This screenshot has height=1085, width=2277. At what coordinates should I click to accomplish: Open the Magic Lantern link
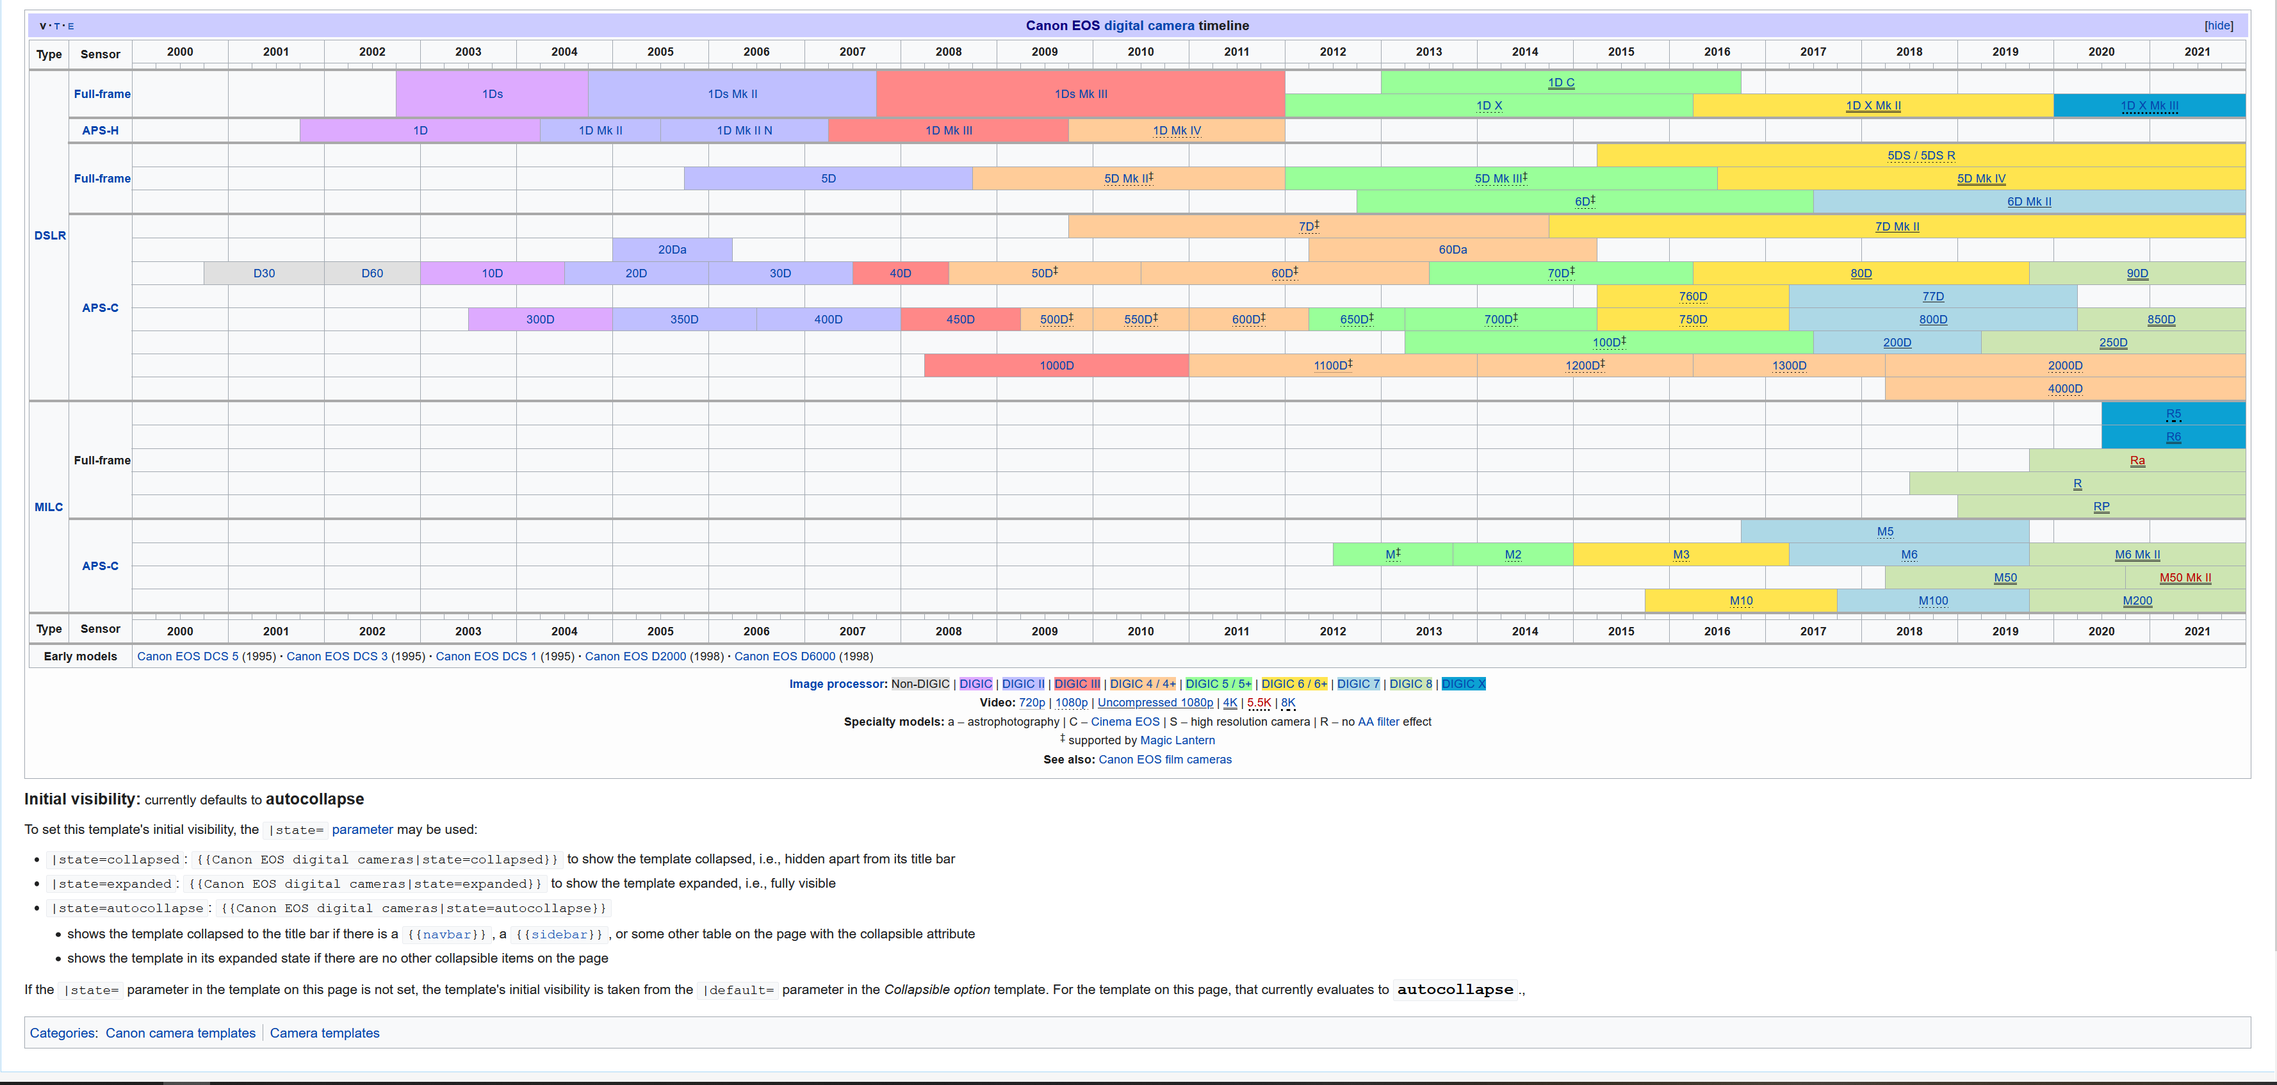click(x=1177, y=740)
